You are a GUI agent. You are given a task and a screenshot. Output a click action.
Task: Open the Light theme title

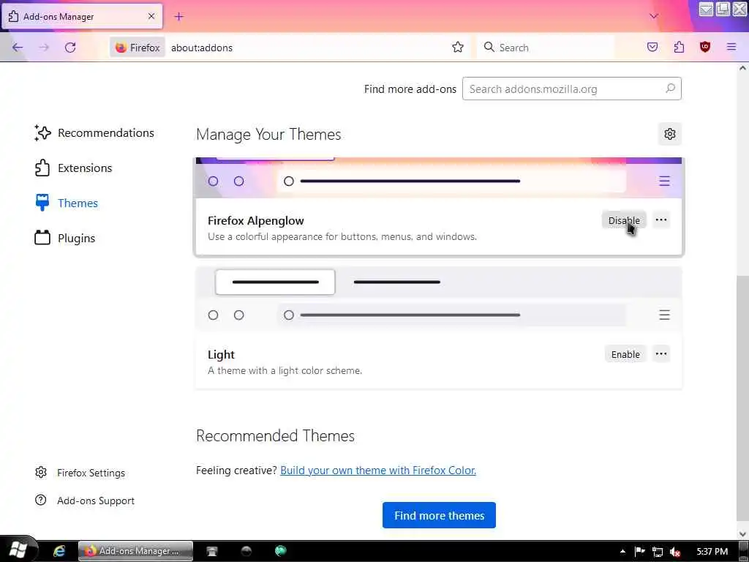(221, 355)
